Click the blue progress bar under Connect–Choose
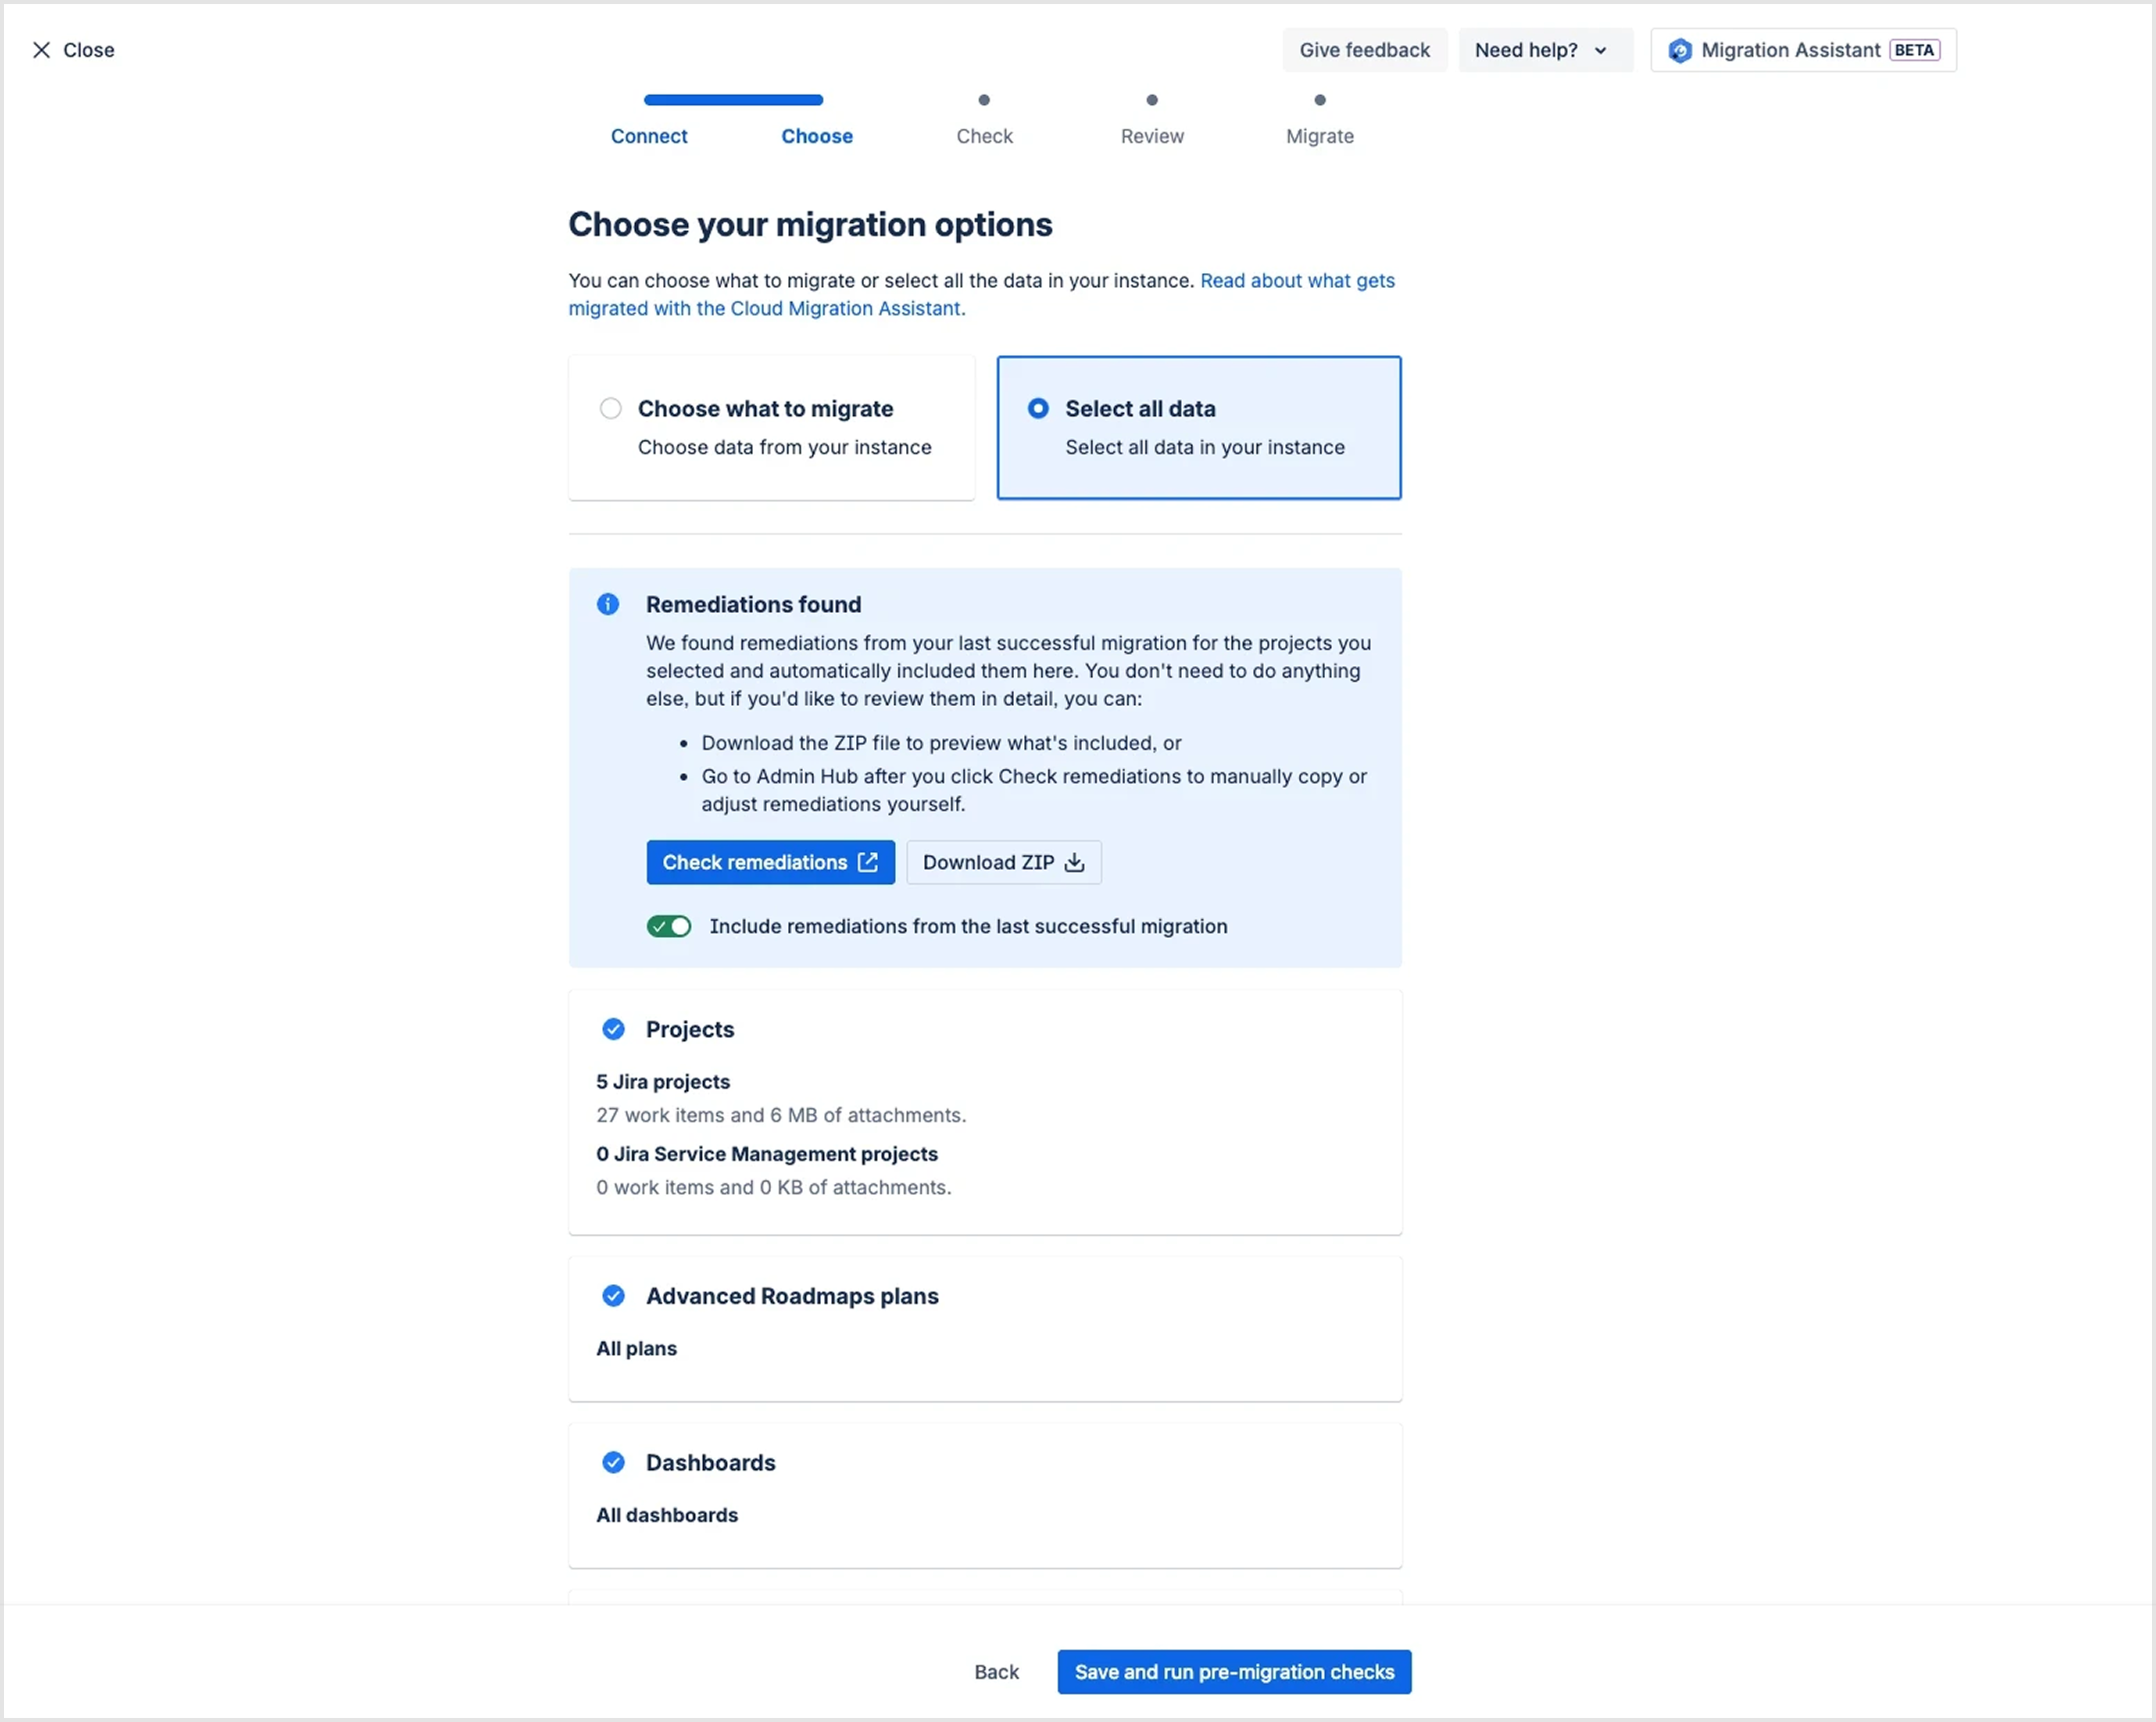The image size is (2156, 1722). tap(734, 100)
